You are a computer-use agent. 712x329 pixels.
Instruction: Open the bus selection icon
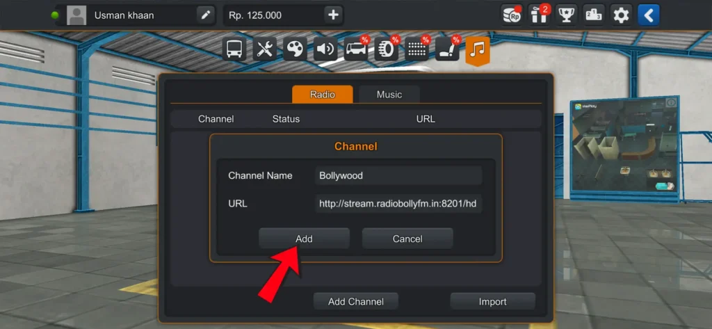coord(234,49)
